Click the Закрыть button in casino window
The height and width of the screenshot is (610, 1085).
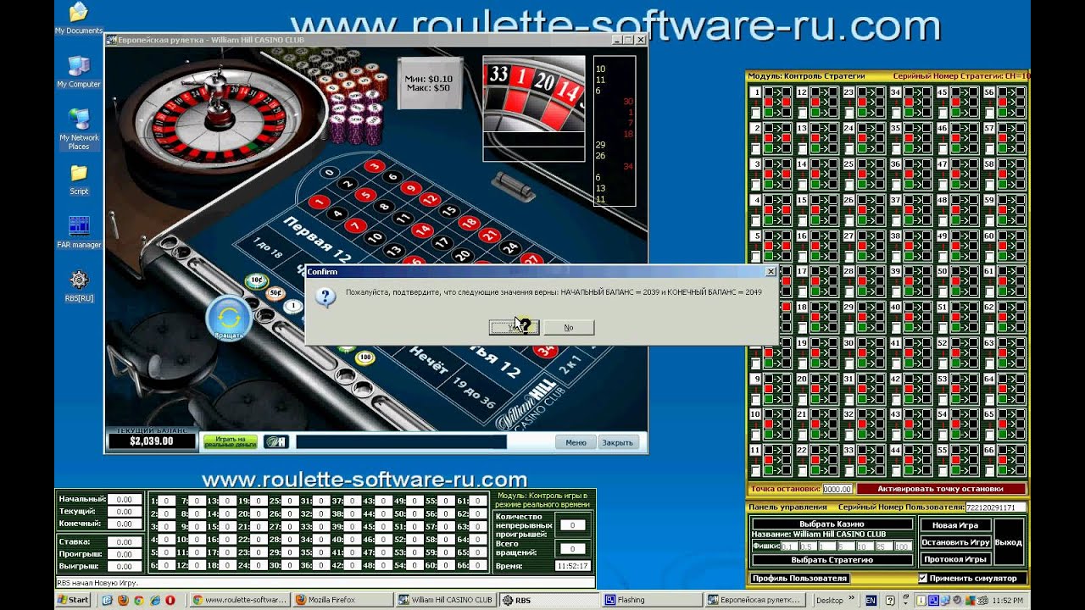(617, 442)
